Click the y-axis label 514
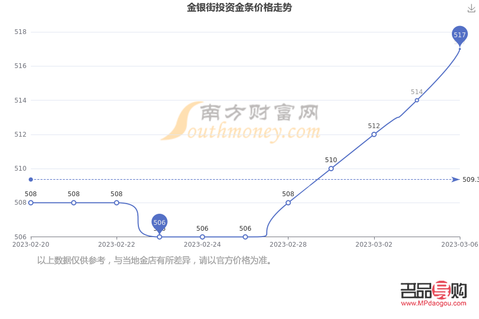This screenshot has width=479, height=319. [x=20, y=100]
